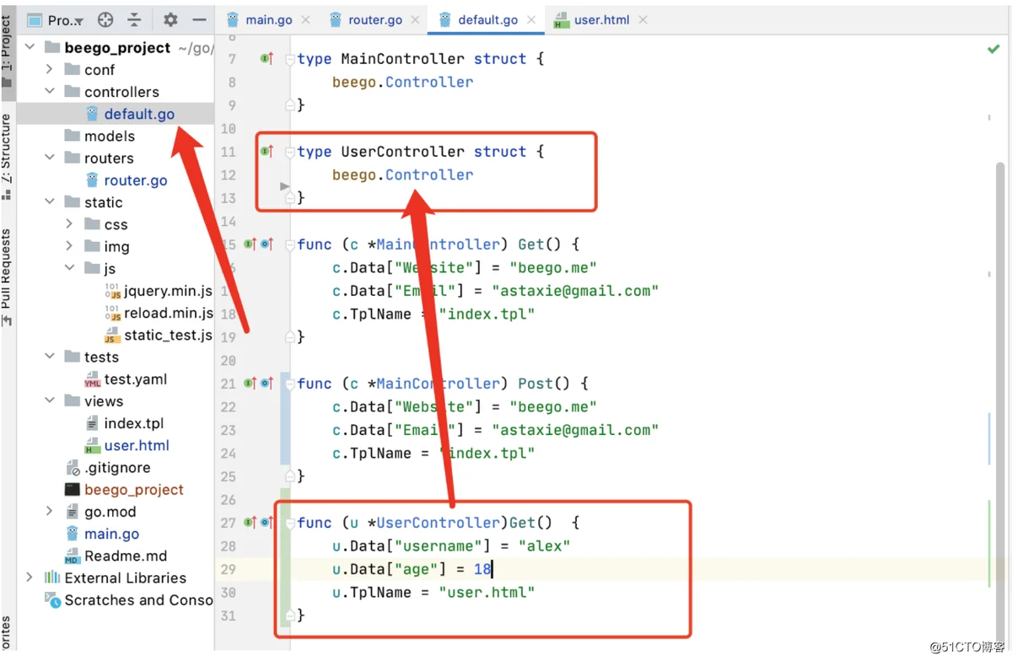Viewport: 1012px width, 661px height.
Task: Click the locate/scroll from source target icon
Action: (x=105, y=19)
